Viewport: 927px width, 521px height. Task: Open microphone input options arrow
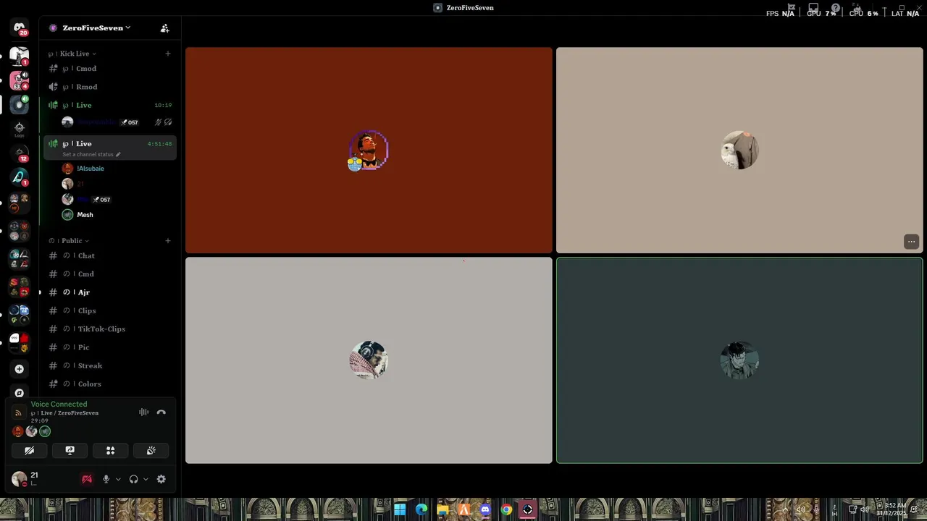(118, 479)
